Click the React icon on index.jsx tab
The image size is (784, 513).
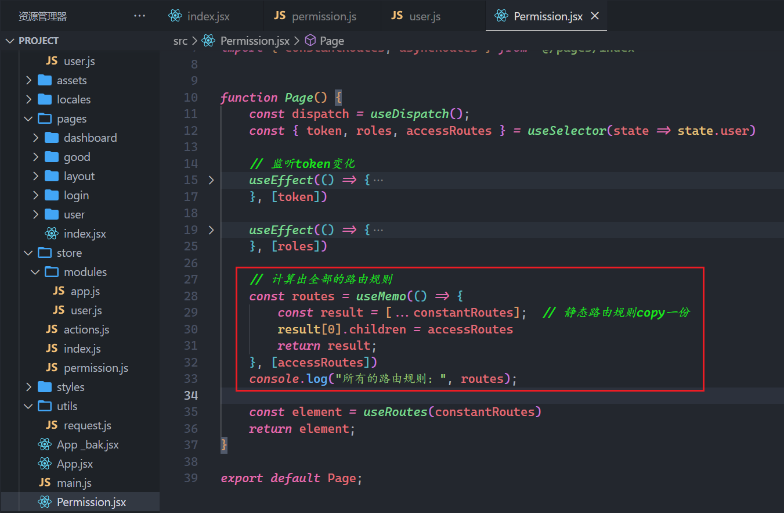click(175, 16)
